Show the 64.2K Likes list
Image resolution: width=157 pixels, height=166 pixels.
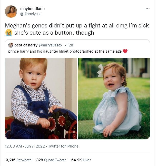click(81, 160)
